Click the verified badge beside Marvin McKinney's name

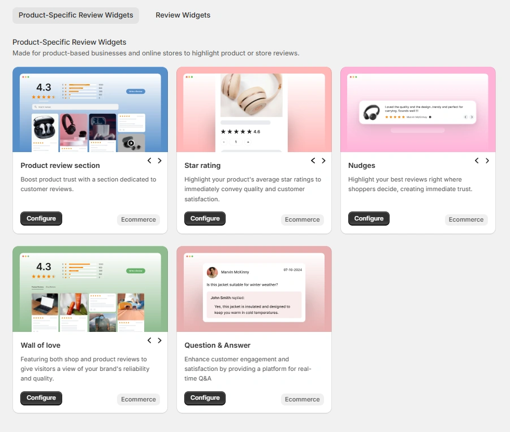tap(430, 117)
